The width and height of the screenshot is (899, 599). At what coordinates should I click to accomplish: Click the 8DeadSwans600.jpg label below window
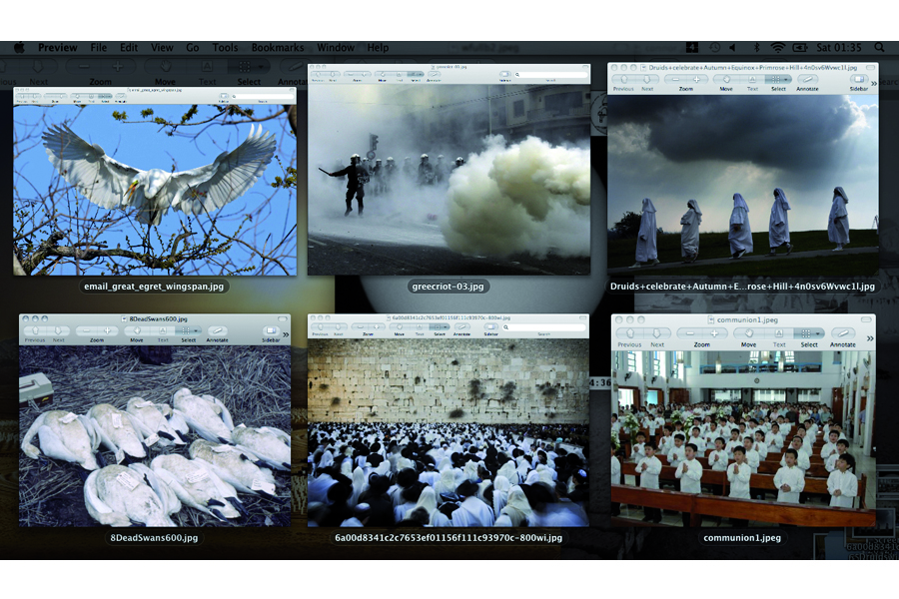[x=154, y=538]
